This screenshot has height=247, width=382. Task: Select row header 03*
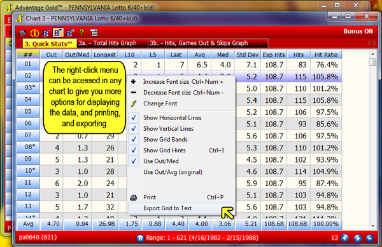coord(28,88)
